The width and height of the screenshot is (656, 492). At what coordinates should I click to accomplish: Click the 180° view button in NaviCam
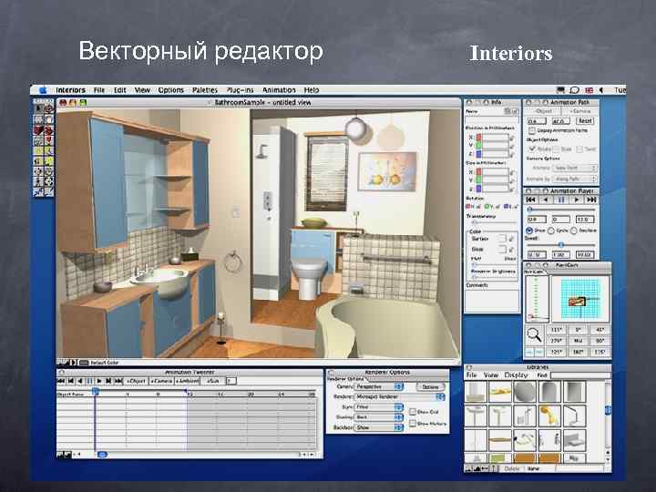(578, 353)
